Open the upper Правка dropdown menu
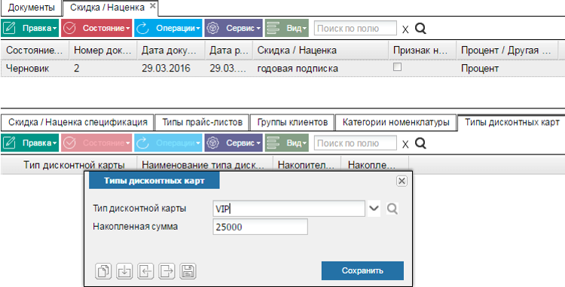This screenshot has width=565, height=287. 29,28
